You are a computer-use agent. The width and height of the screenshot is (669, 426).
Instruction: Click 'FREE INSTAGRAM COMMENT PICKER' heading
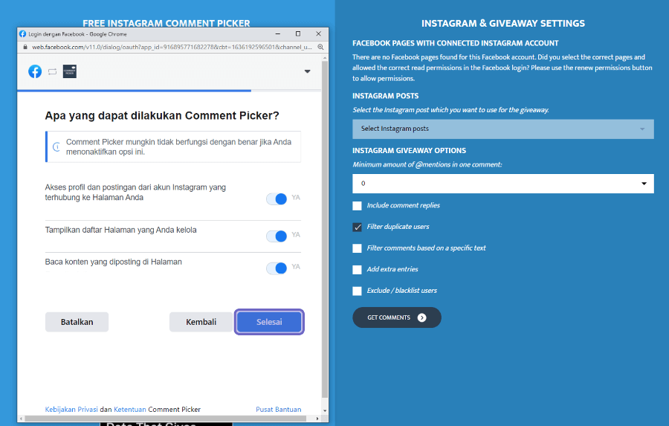pyautogui.click(x=167, y=23)
